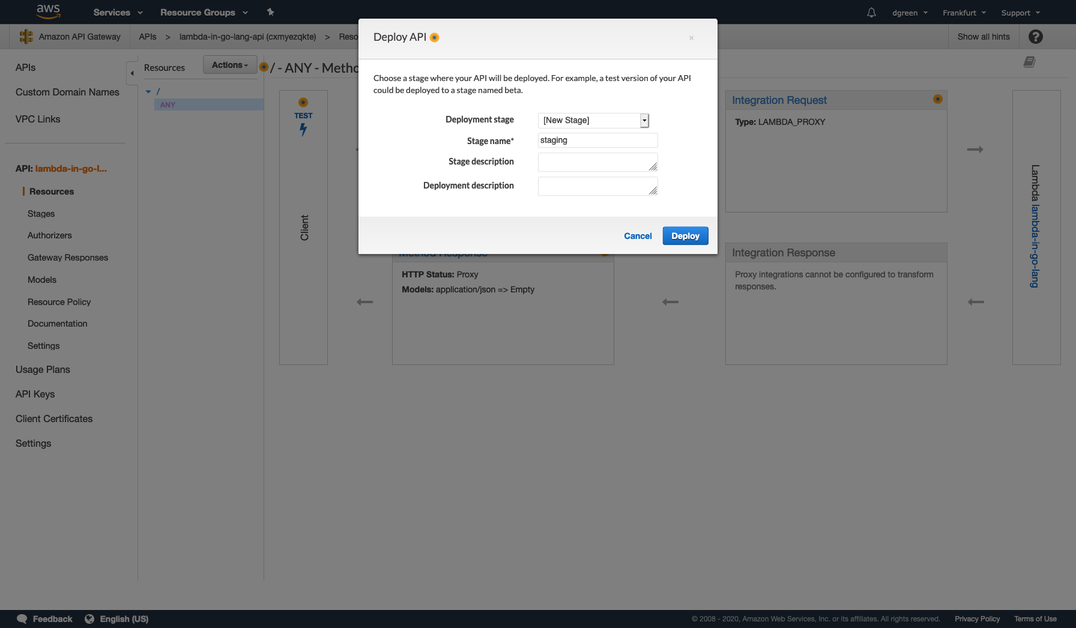Viewport: 1076px width, 628px height.
Task: Click the Type: LAMBDA_PROXY text
Action: coord(780,122)
